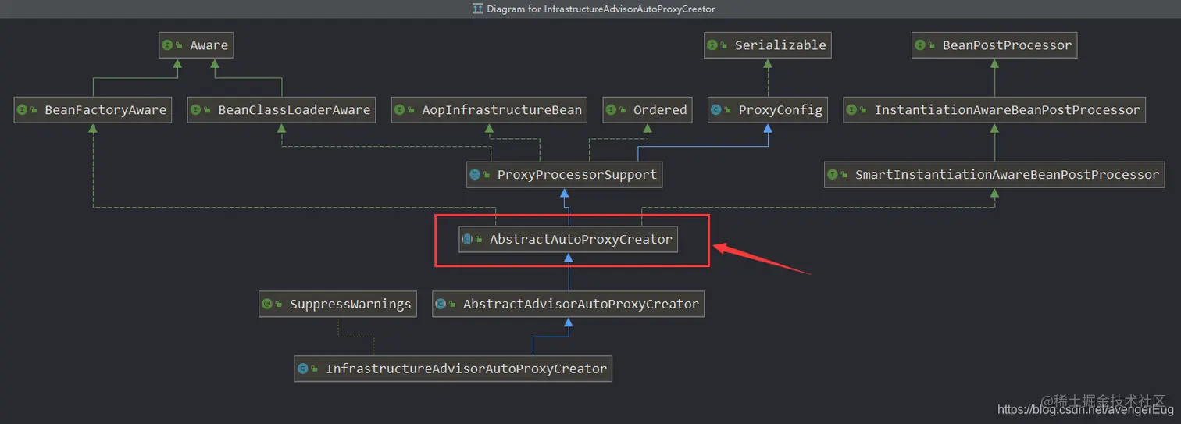Click the class icon on InfrastructureAdvisorAutoProxyCreator
The width and height of the screenshot is (1181, 424).
(303, 369)
